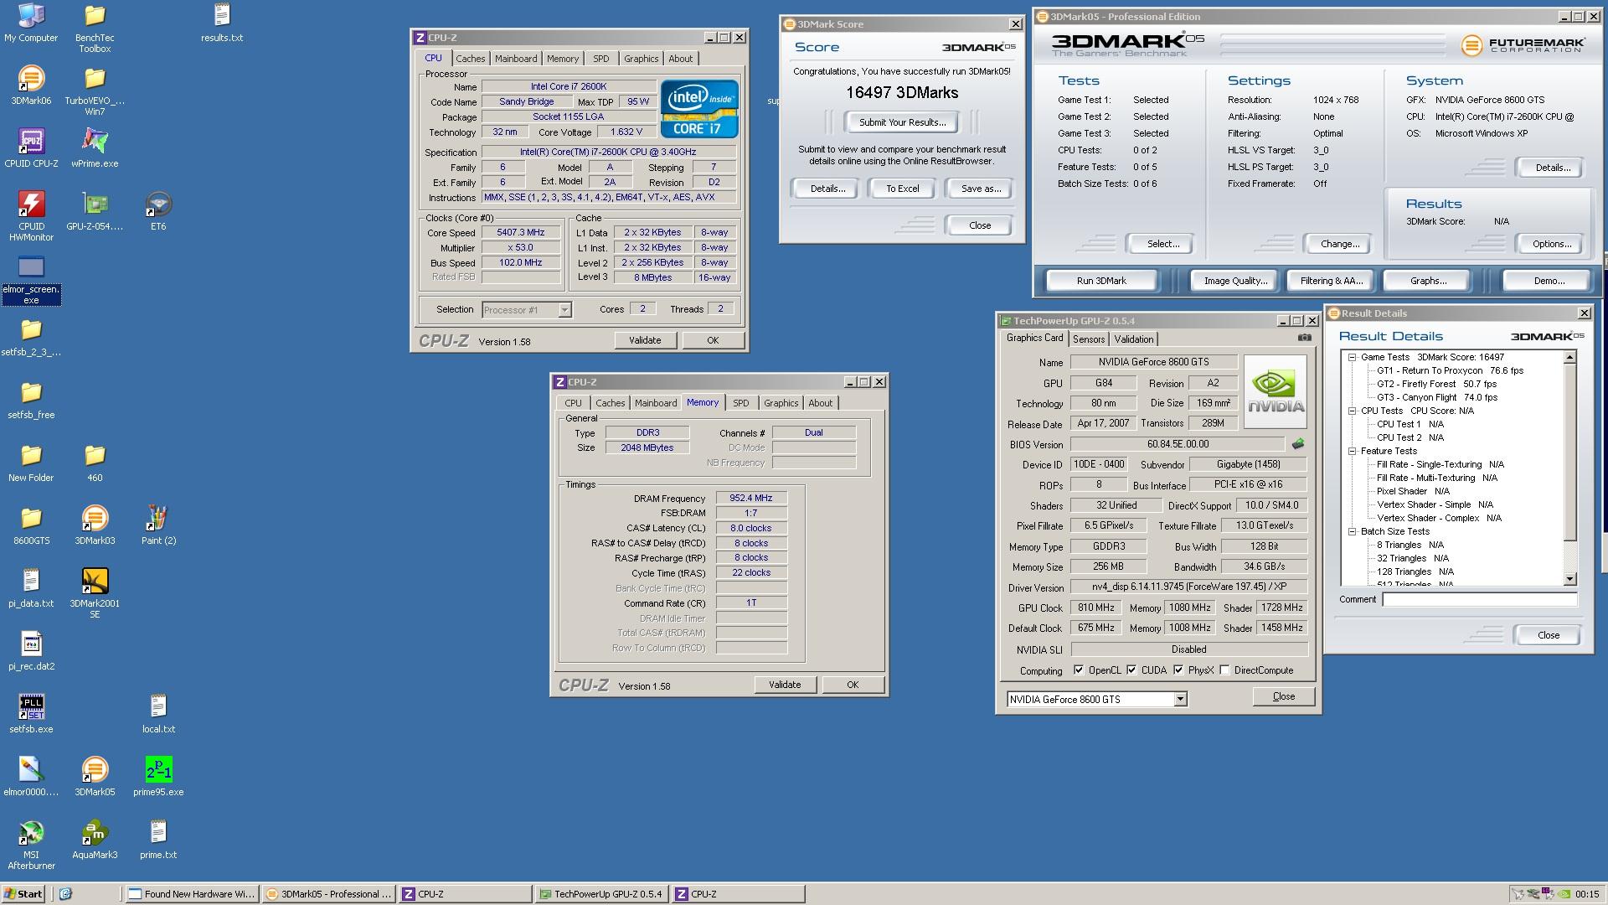1608x905 pixels.
Task: Open the setfsb_free folder
Action: [x=31, y=400]
